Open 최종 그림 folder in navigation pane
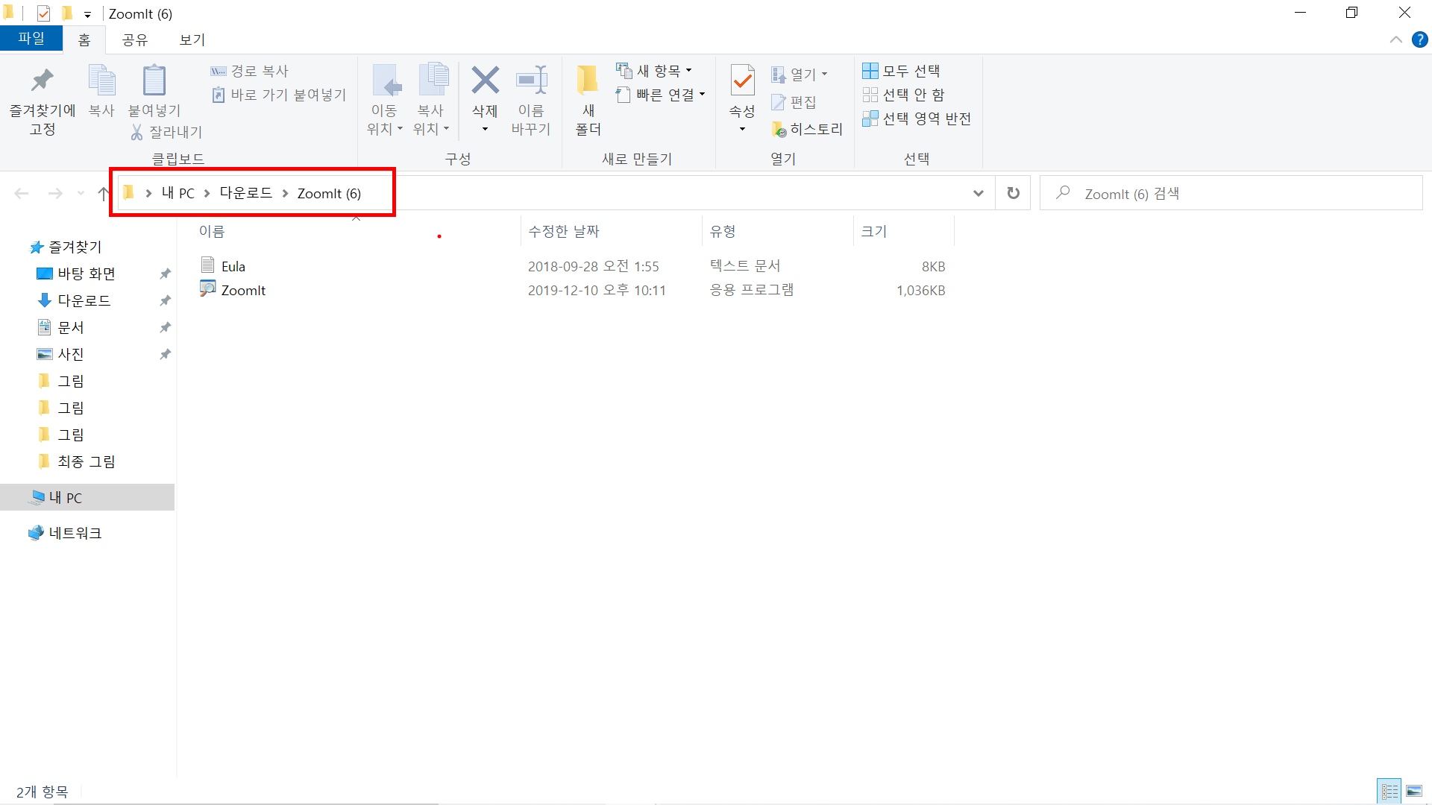This screenshot has height=805, width=1432. 87,461
